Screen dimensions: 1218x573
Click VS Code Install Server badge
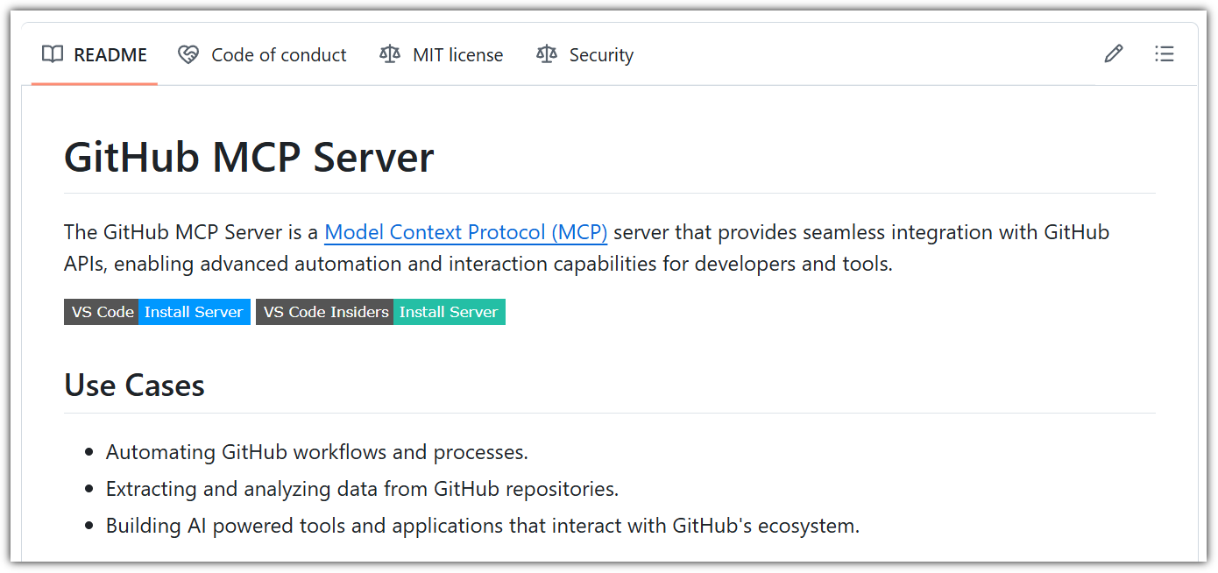pos(157,312)
